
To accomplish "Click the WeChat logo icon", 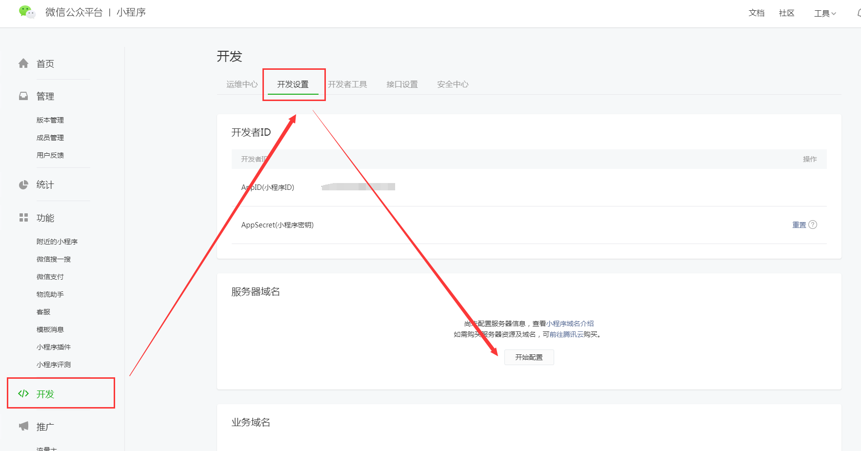I will pos(27,12).
